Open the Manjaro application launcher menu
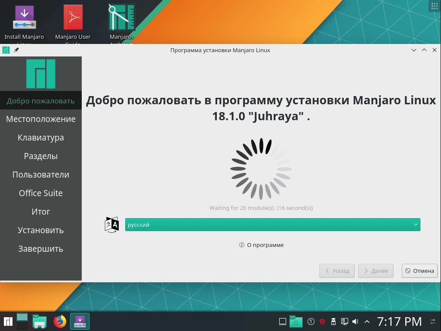The image size is (441, 331). click(8, 322)
